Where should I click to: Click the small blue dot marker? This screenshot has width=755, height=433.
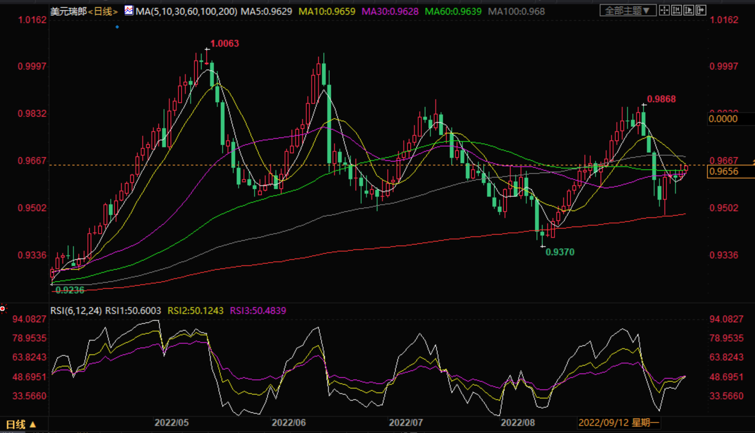click(117, 27)
